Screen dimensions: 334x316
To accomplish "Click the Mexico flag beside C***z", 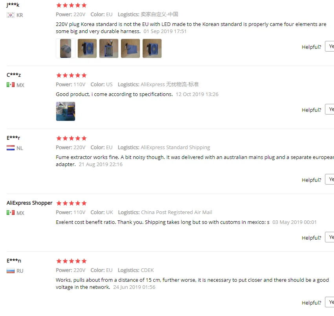I will point(11,85).
